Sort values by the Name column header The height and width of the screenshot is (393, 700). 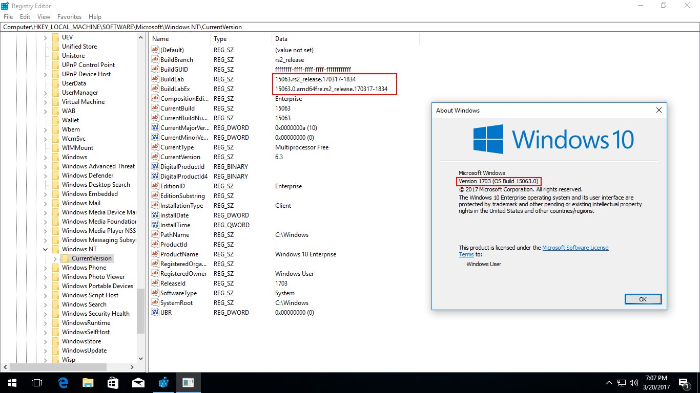pos(179,39)
